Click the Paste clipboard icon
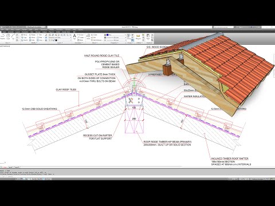Viewport: 275px width, 206px height. (148, 37)
